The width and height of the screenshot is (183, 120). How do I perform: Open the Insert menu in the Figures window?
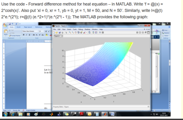click(69, 29)
